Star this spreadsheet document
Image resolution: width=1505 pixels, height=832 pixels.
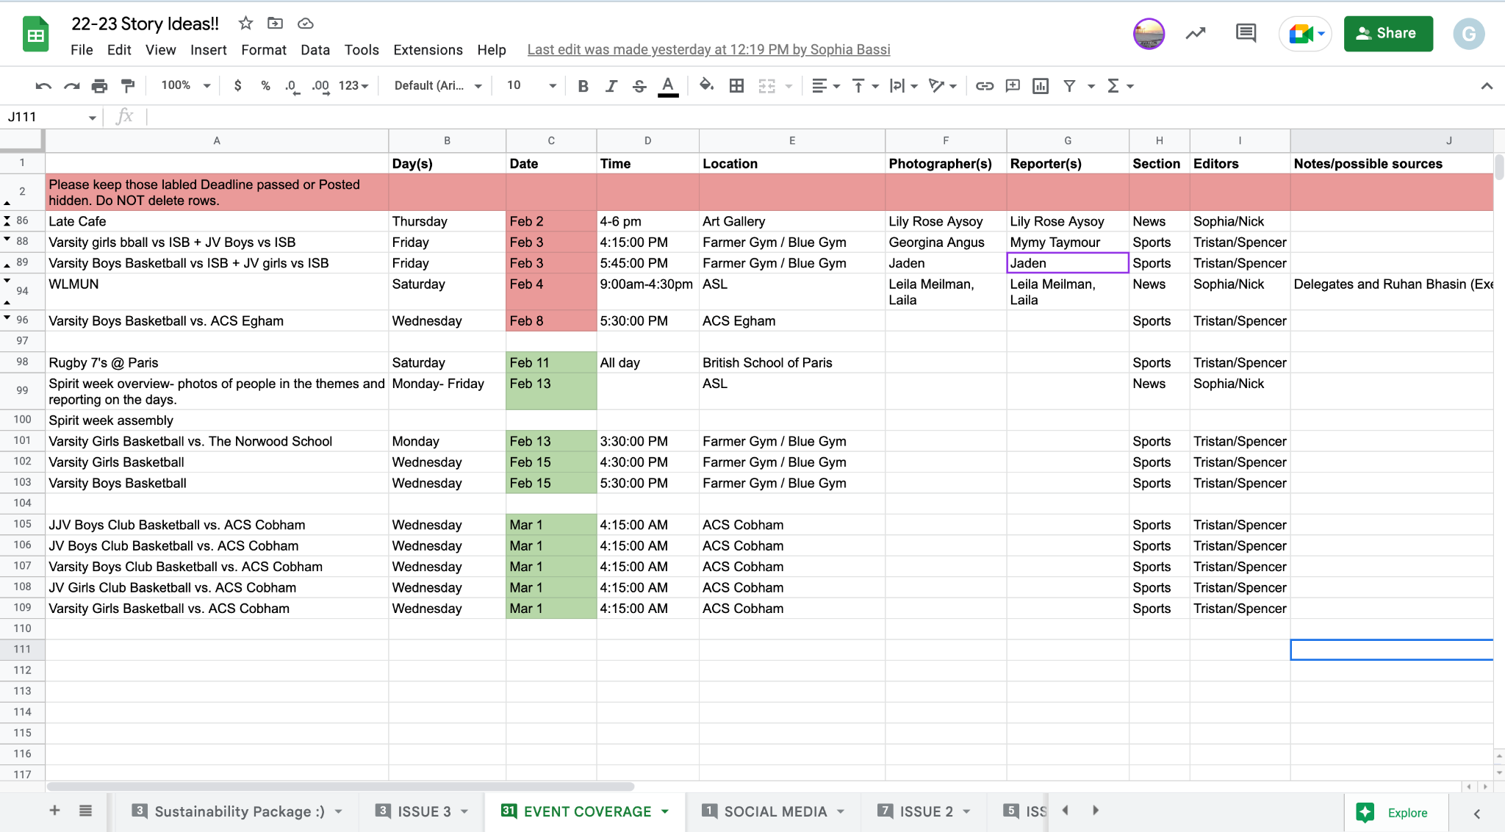click(x=245, y=24)
